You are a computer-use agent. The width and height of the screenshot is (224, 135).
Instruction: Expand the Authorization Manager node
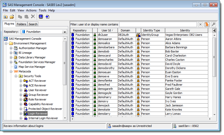11,48
